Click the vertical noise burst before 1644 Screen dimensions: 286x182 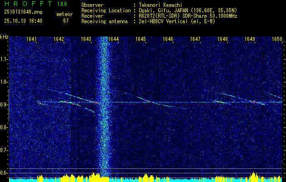(104, 106)
